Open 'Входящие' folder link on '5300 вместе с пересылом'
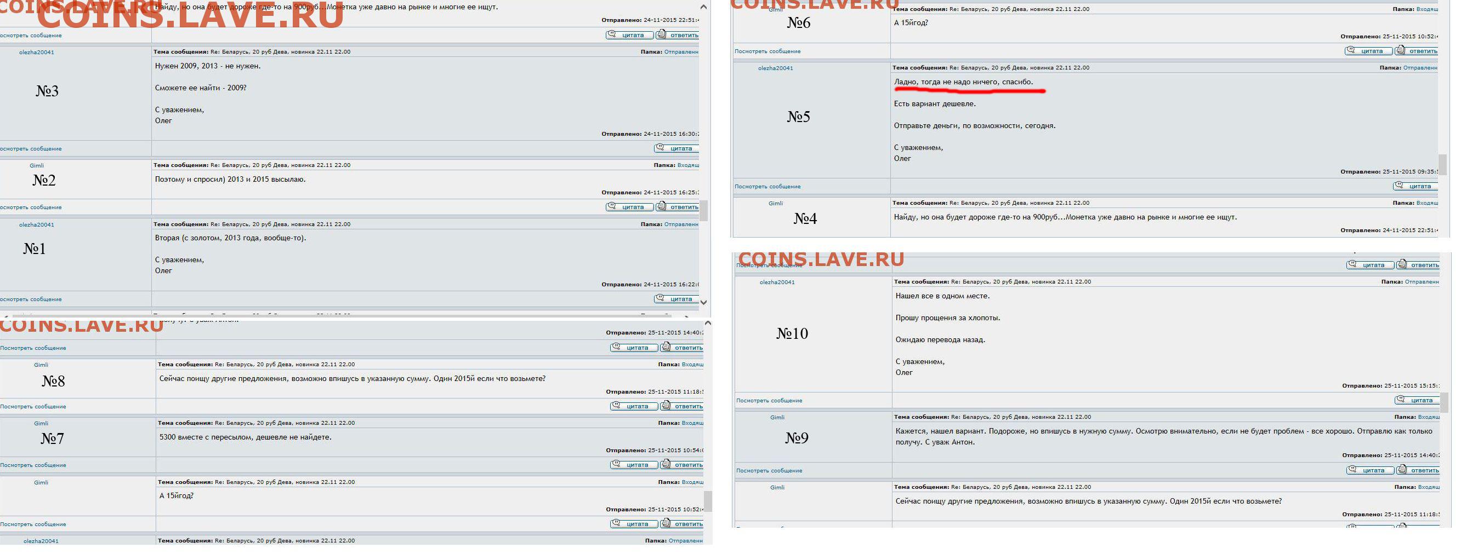Image resolution: width=1461 pixels, height=554 pixels. tap(692, 424)
